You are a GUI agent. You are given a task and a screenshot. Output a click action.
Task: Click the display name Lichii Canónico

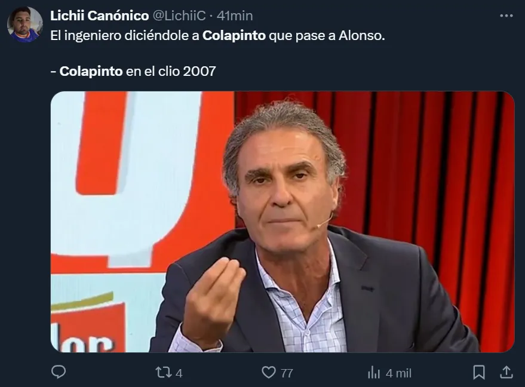pyautogui.click(x=99, y=16)
